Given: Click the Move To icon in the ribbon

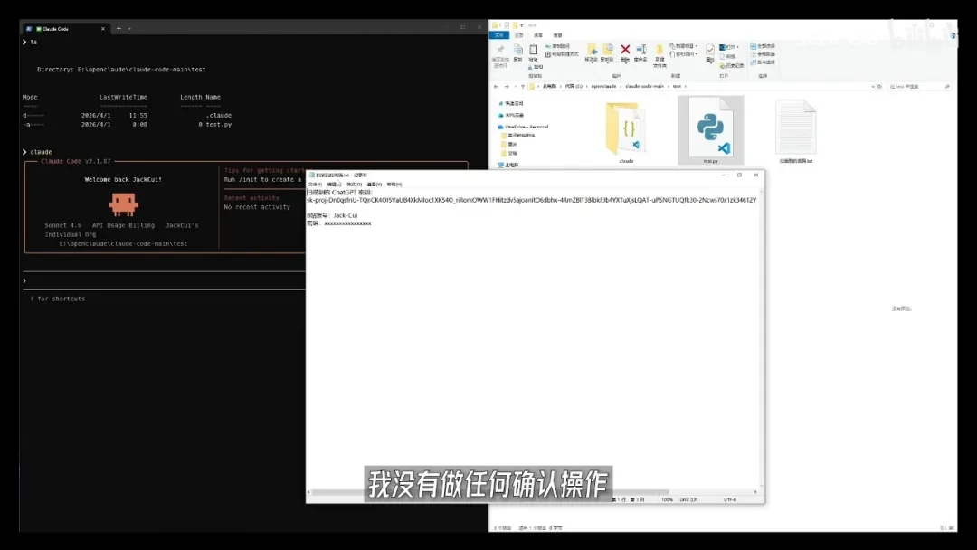Looking at the screenshot, I should point(593,51).
